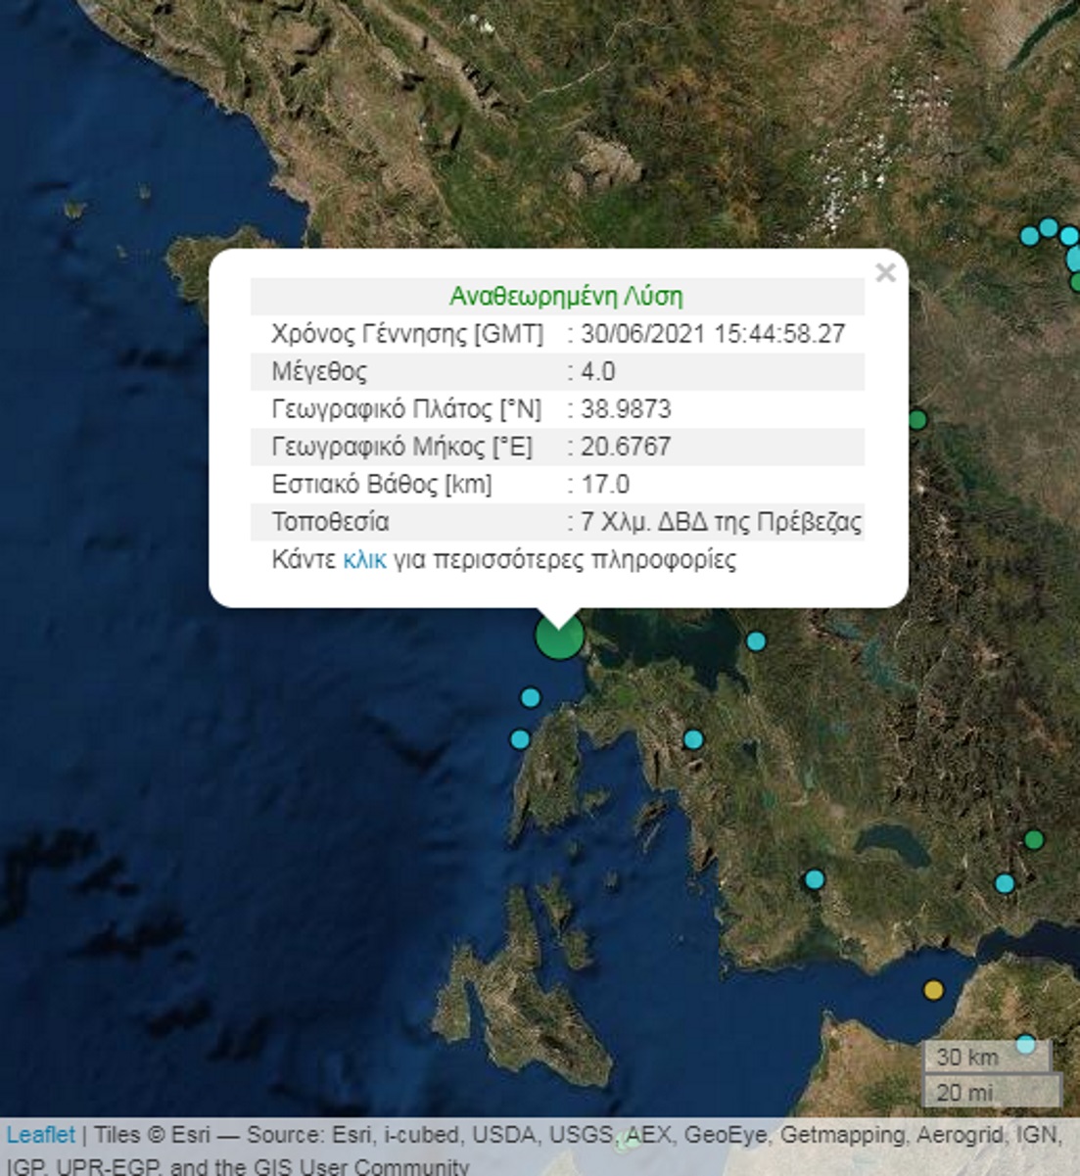This screenshot has width=1080, height=1176.
Task: Click the 'Μέγεθος' label
Action: pos(319,372)
